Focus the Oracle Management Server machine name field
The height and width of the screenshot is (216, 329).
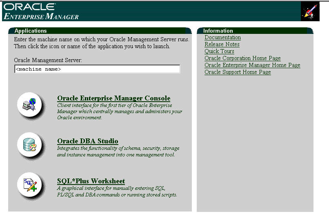pyautogui.click(x=97, y=69)
